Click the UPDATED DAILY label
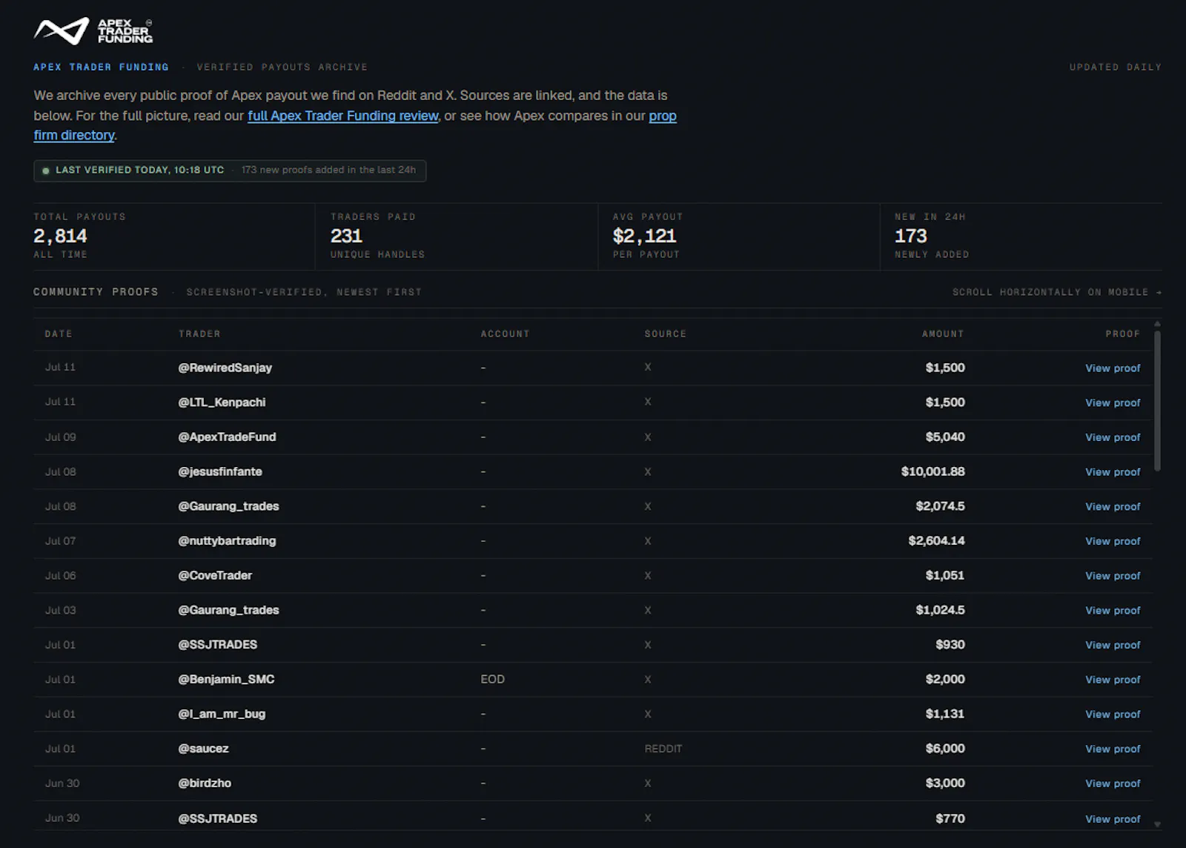The image size is (1186, 848). [x=1115, y=67]
